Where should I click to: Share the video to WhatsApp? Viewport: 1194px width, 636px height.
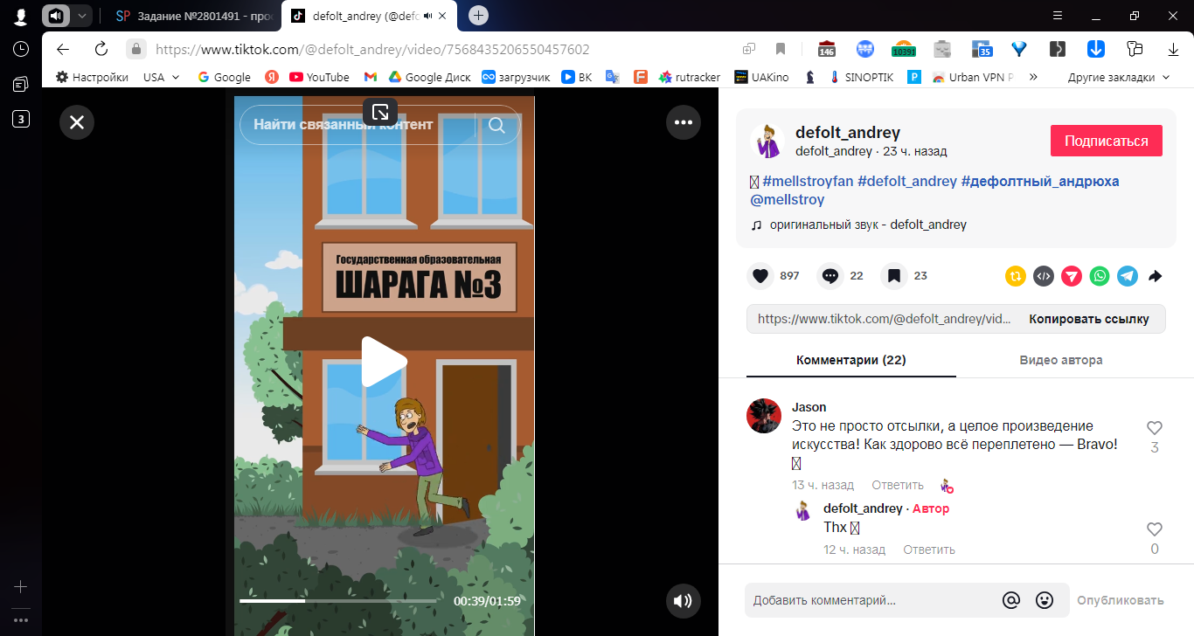pyautogui.click(x=1100, y=276)
